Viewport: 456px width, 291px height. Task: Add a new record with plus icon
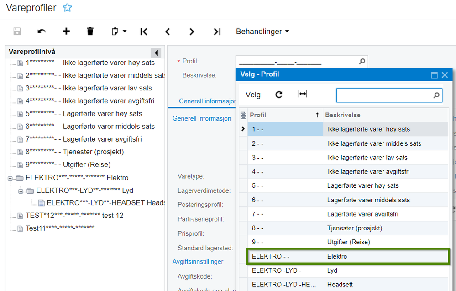tap(66, 31)
